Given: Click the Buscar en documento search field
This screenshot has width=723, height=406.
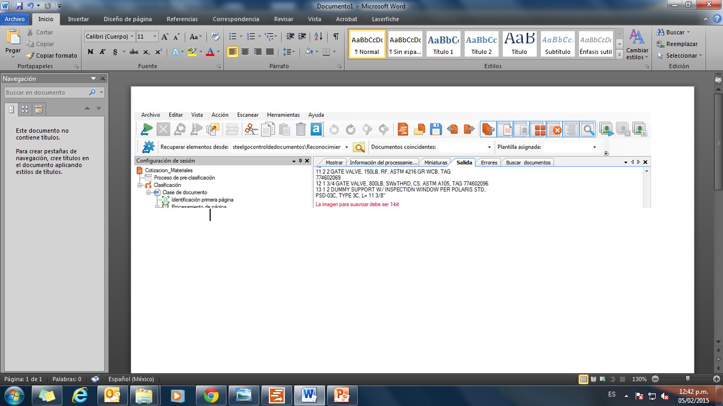Looking at the screenshot, I should [x=46, y=93].
